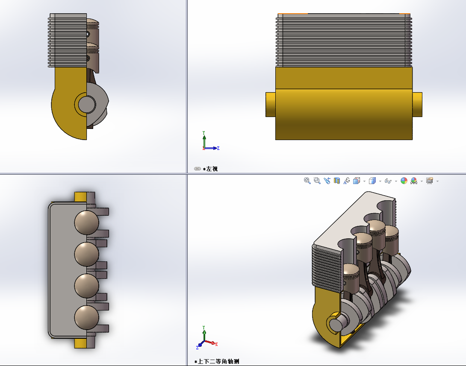Click the *上下二等角轴测 view label

[217, 361]
